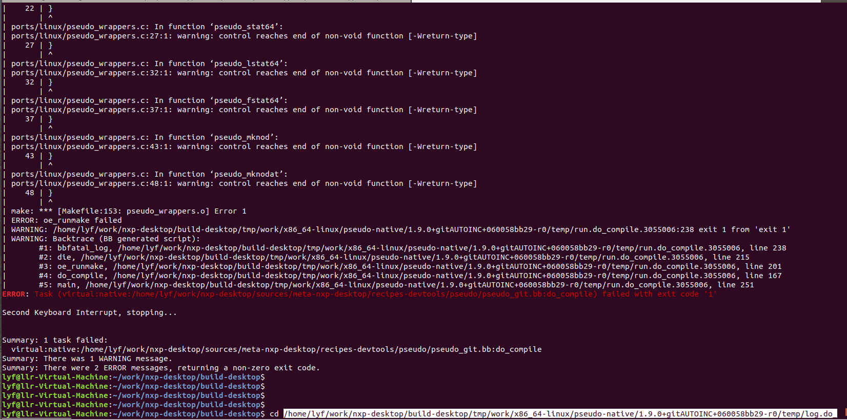Click the warning line at pseudo_wrappers.c:48:1

(244, 183)
